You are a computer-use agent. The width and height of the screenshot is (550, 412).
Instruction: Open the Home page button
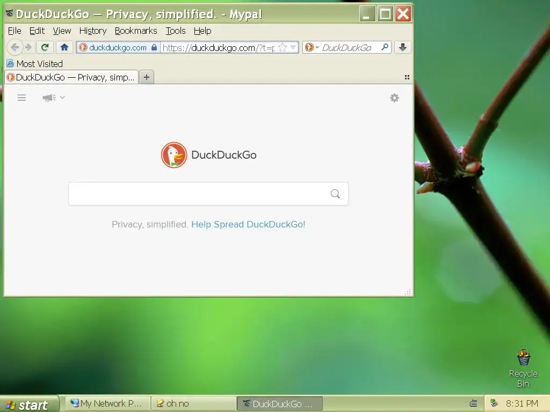[64, 47]
